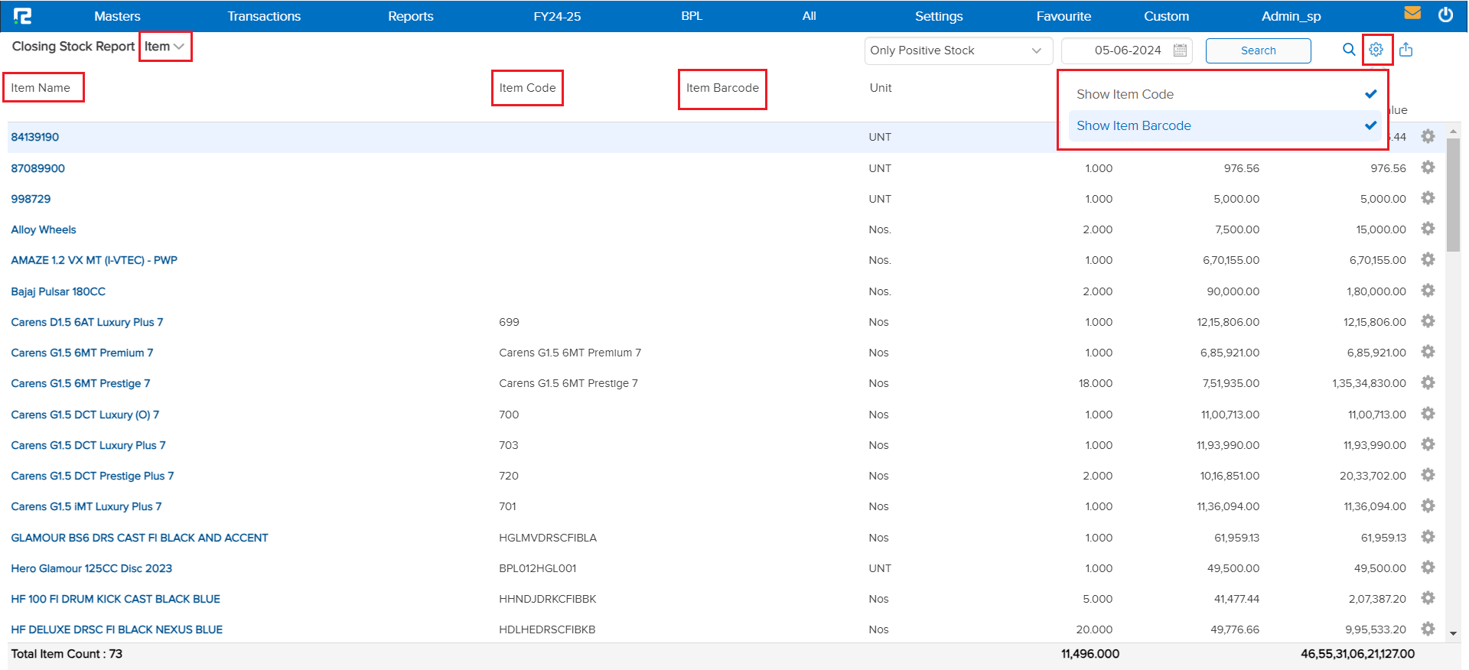Image resolution: width=1469 pixels, height=670 pixels.
Task: Open the Masters menu
Action: 117,16
